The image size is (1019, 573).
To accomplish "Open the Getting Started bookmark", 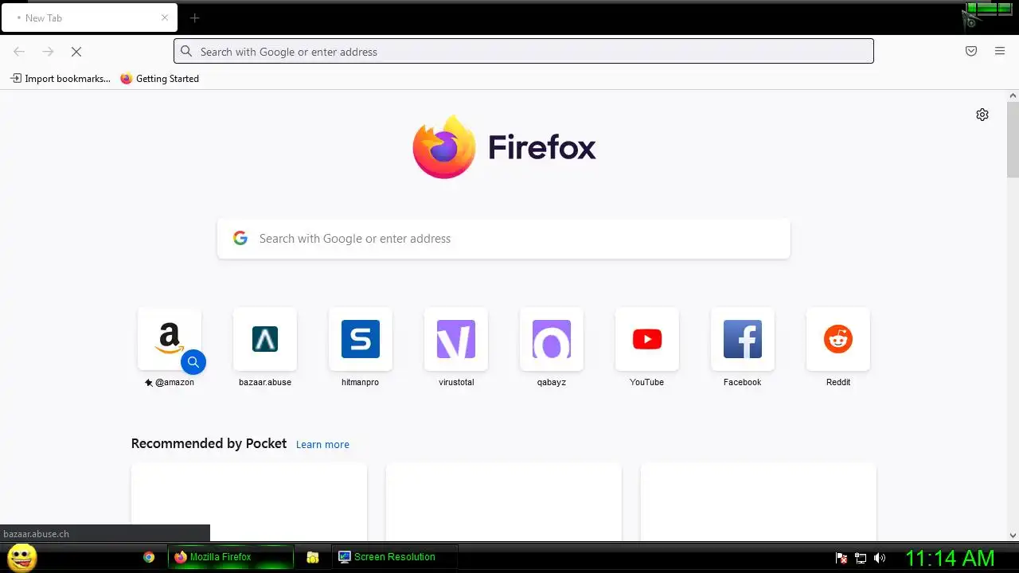I will pyautogui.click(x=160, y=79).
